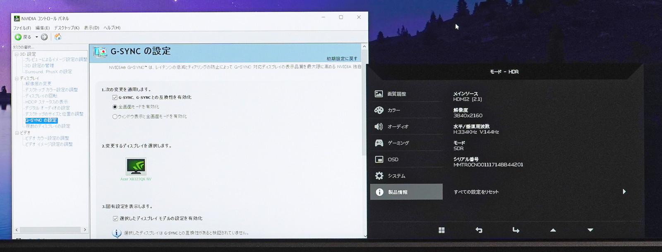Click the NVIDIA logo in the title bar
662x252 pixels.
pyautogui.click(x=17, y=18)
